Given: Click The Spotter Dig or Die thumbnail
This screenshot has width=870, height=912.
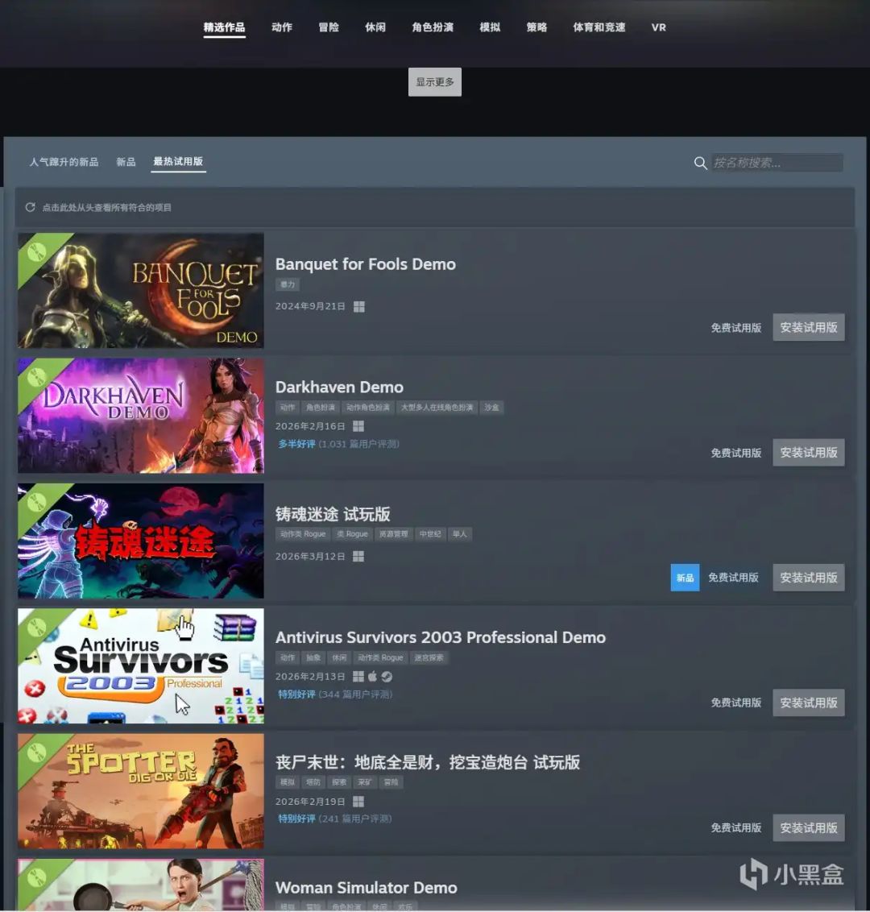Looking at the screenshot, I should (141, 790).
